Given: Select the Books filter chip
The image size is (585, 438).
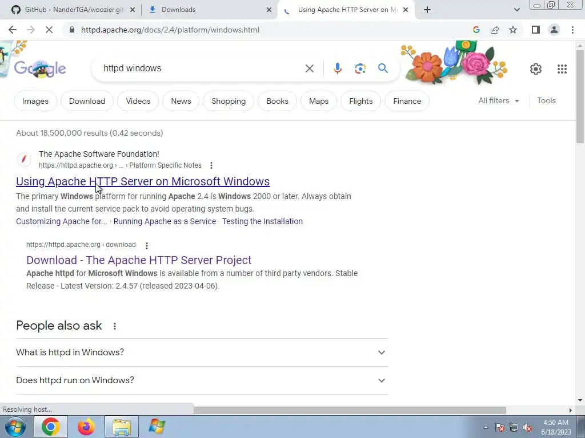Looking at the screenshot, I should click(x=277, y=101).
